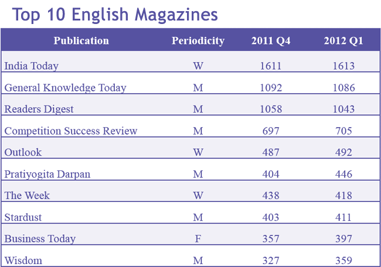Select the '404' cell
Image resolution: width=381 pixels, height=267 pixels.
point(271,174)
